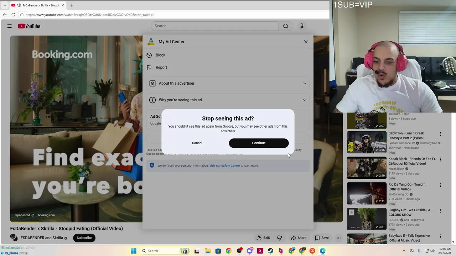Screen dimensions: 456x256
Task: Open the YouTube hamburger guide menu
Action: (10, 26)
